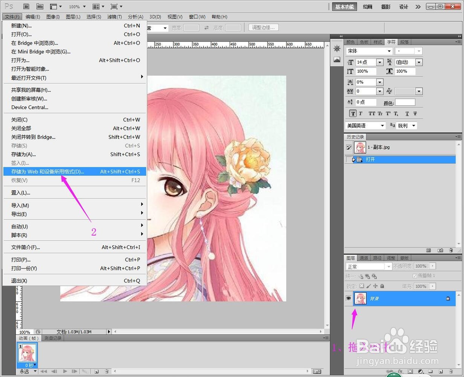The height and width of the screenshot is (377, 464).
Task: Toggle visibility of 背景 layer
Action: (x=348, y=298)
